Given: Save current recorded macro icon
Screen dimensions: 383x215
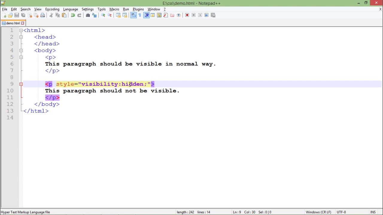Looking at the screenshot, I should (x=213, y=15).
